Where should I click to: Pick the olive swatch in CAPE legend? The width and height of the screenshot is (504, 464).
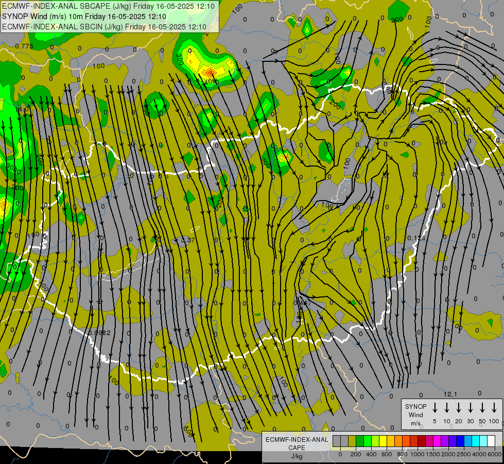tap(352, 441)
